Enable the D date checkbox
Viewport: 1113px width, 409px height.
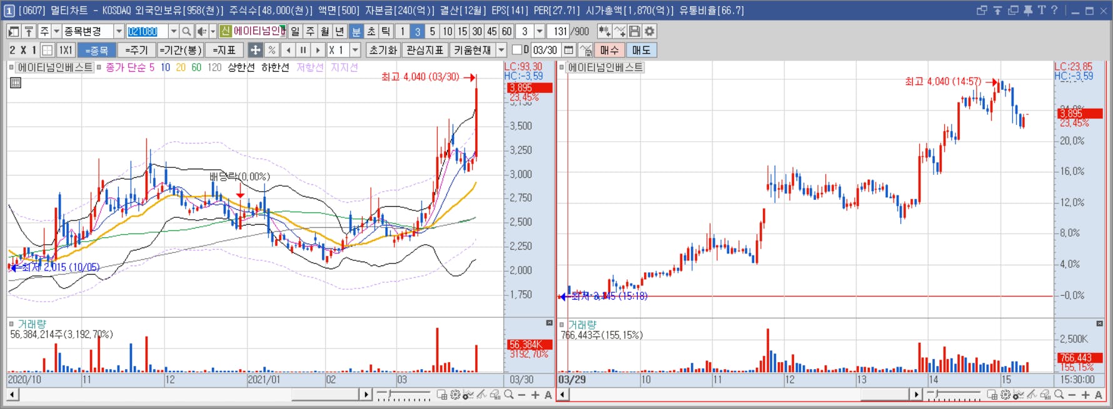[x=517, y=50]
